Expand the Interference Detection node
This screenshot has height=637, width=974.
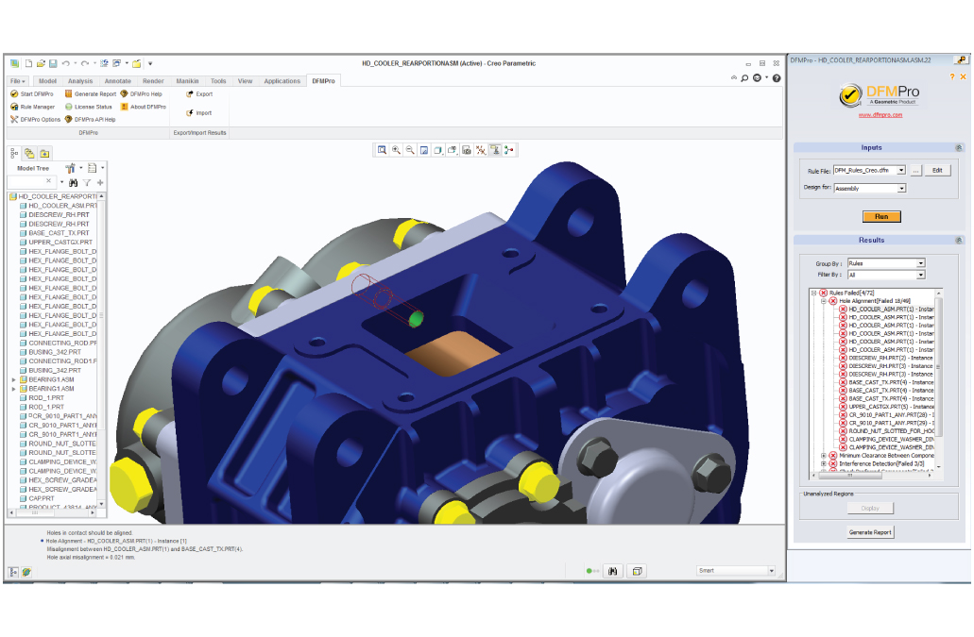click(824, 463)
